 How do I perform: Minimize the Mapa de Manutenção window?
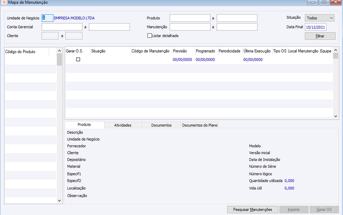tap(313, 2)
